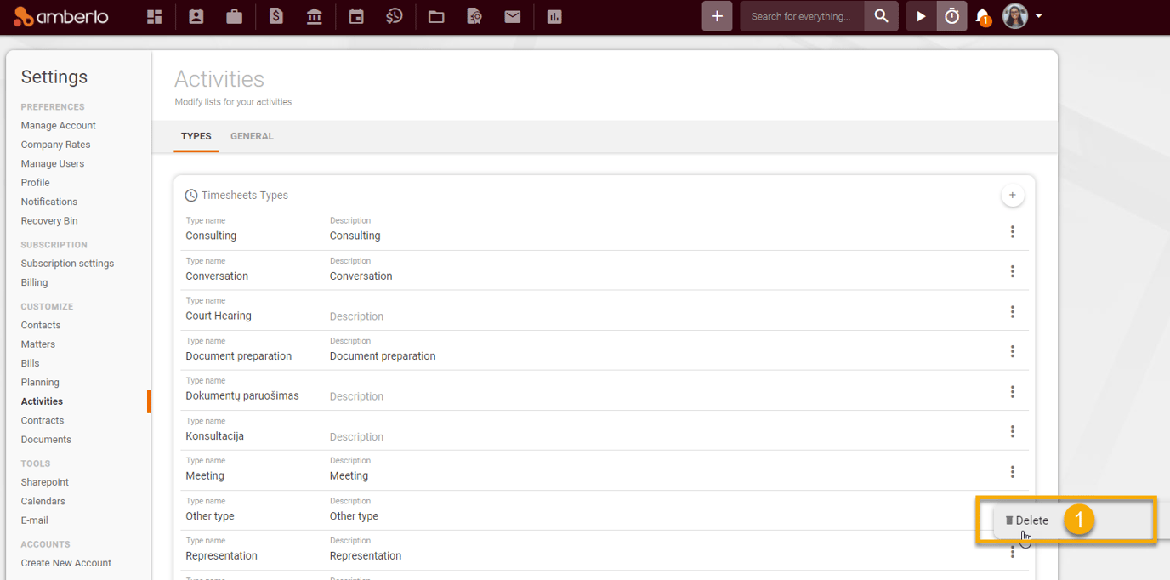Click the Search for everything field
Screen dimensions: 1170x580
click(x=801, y=16)
